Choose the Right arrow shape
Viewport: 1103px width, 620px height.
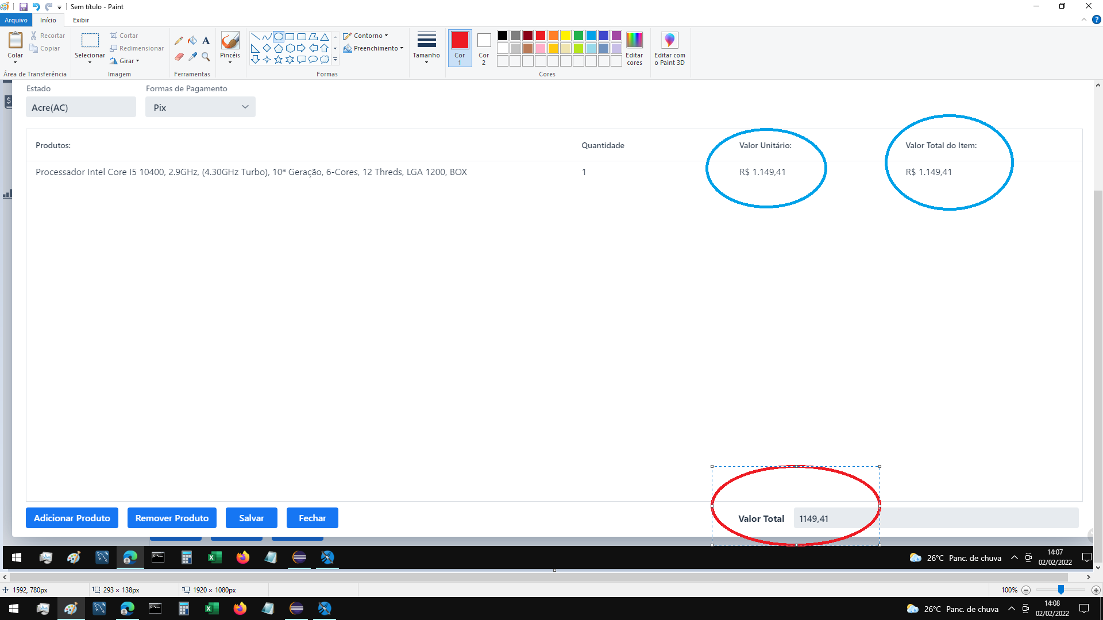pos(301,48)
